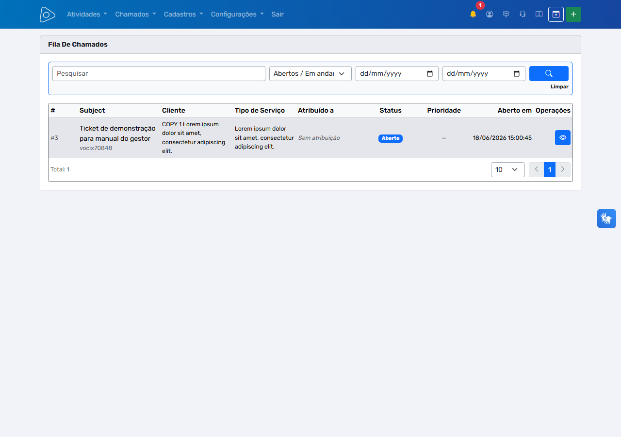Image resolution: width=621 pixels, height=437 pixels.
Task: Click the Aberto status badge
Action: (391, 138)
